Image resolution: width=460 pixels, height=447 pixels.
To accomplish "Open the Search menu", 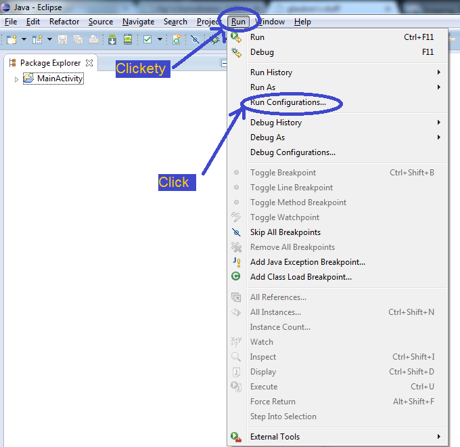I will 175,22.
